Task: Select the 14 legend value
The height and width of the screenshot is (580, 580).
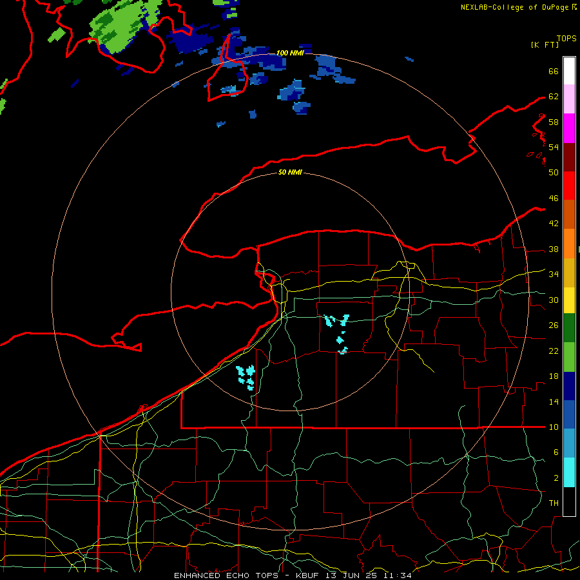Action: coord(554,401)
